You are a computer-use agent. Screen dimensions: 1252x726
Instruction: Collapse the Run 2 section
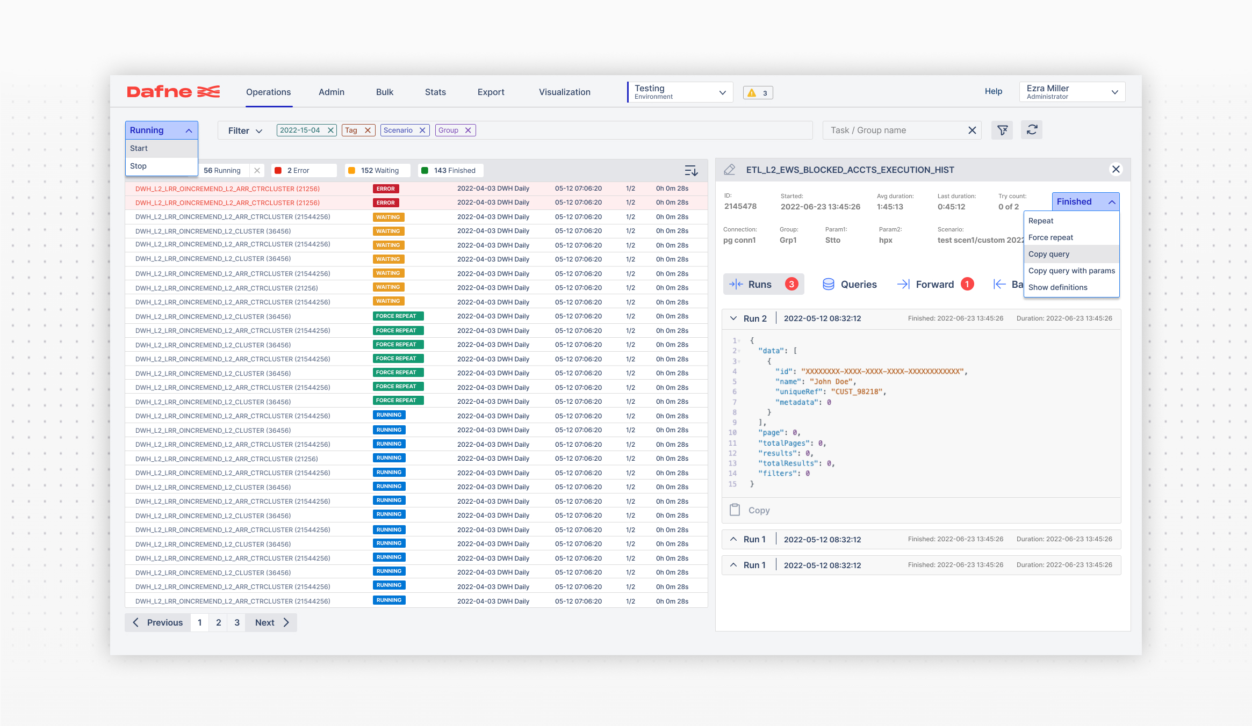coord(733,318)
